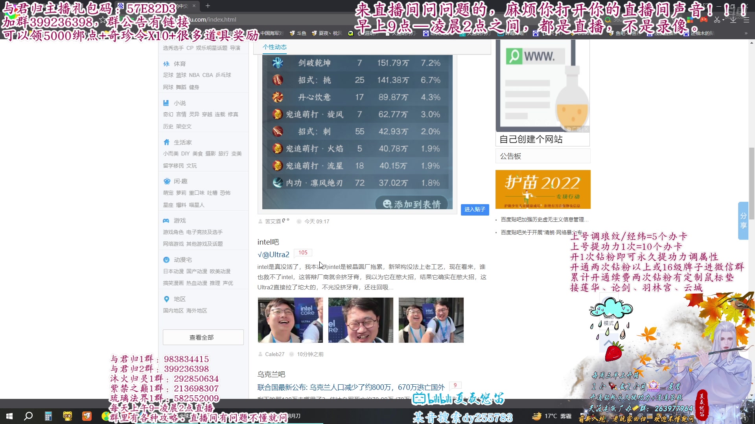Click the scissors screenshot tool icon
The width and height of the screenshot is (755, 424).
(716, 20)
